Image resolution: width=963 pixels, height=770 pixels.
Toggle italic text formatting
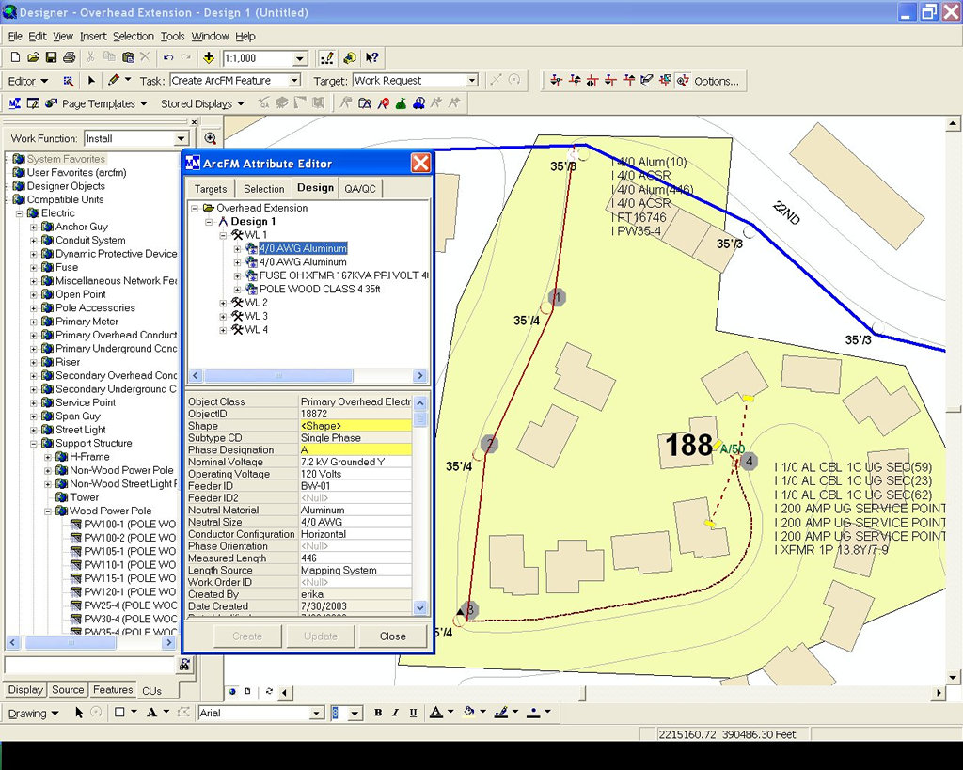(396, 714)
